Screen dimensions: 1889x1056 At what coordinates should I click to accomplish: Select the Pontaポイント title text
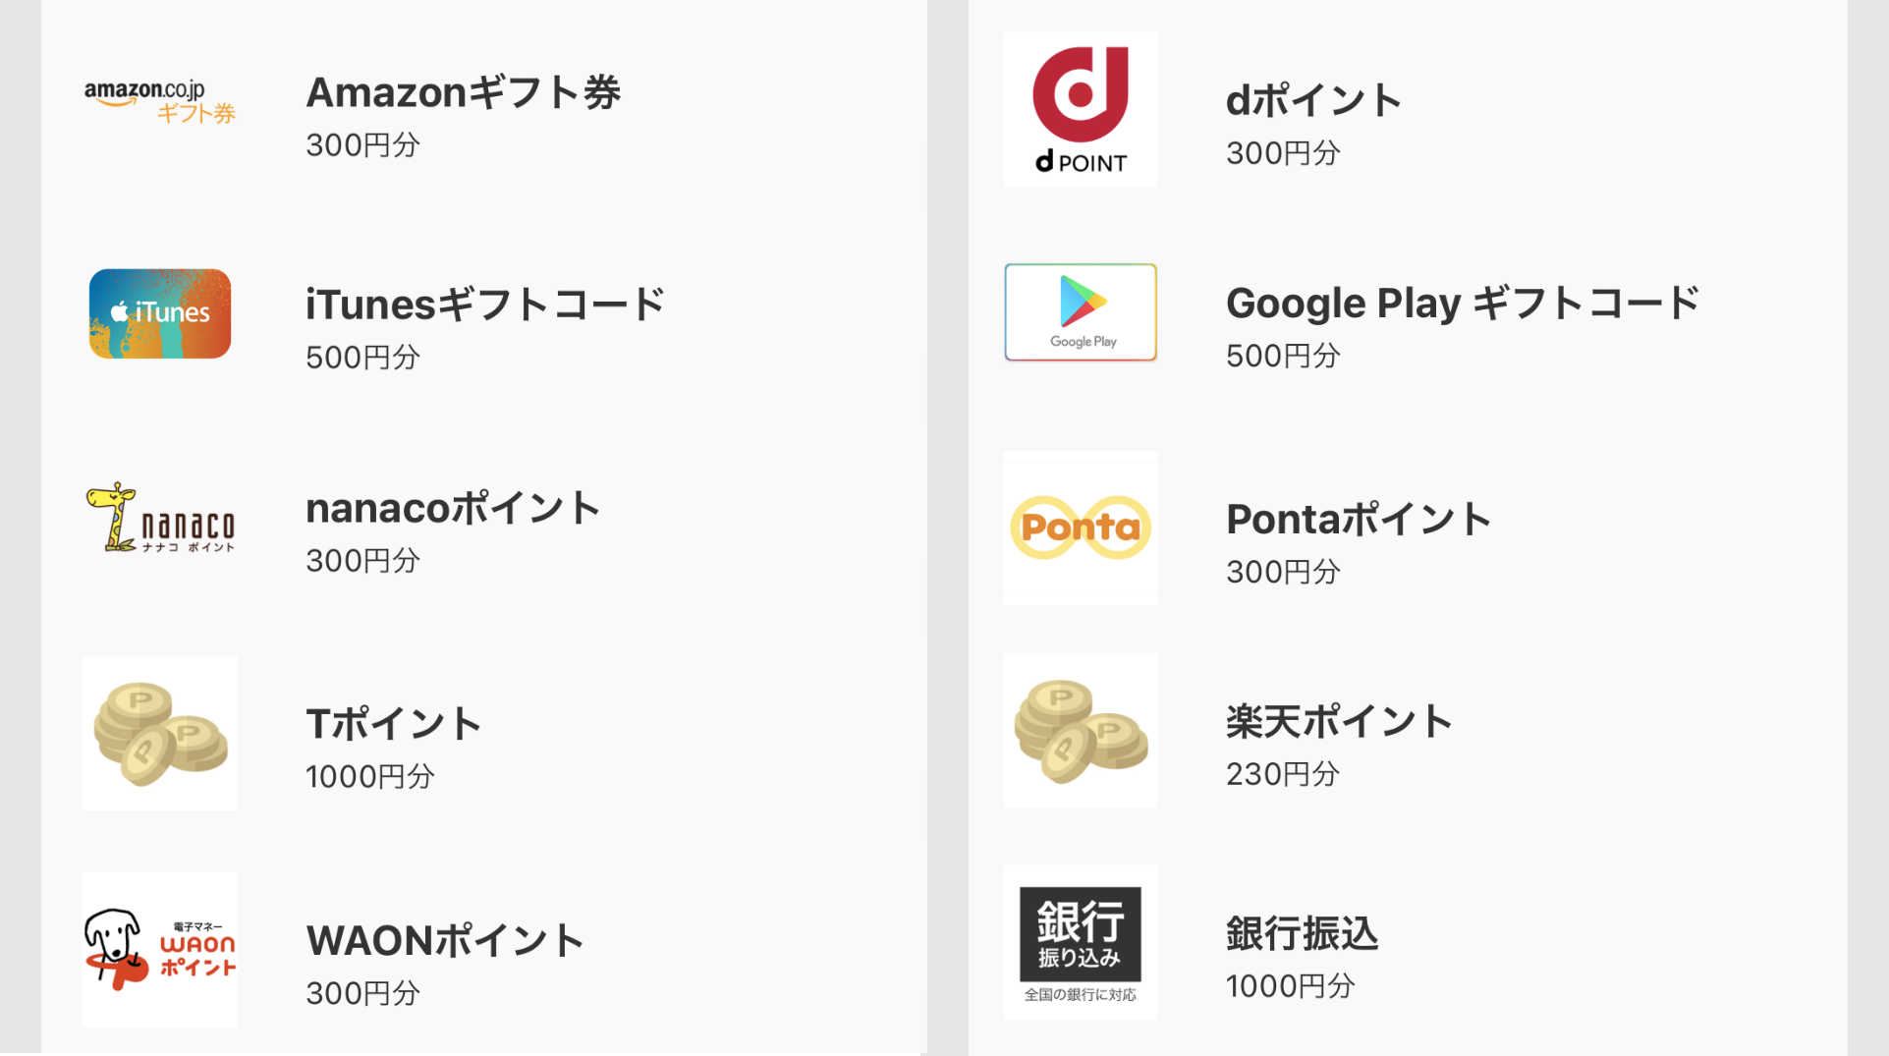(1359, 519)
